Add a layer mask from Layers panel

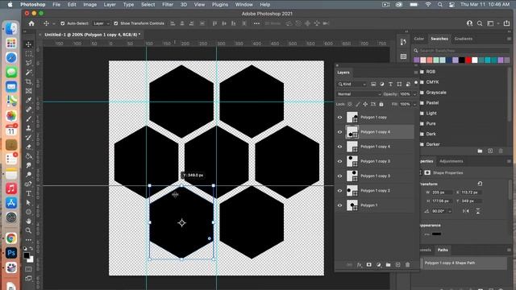tap(369, 265)
